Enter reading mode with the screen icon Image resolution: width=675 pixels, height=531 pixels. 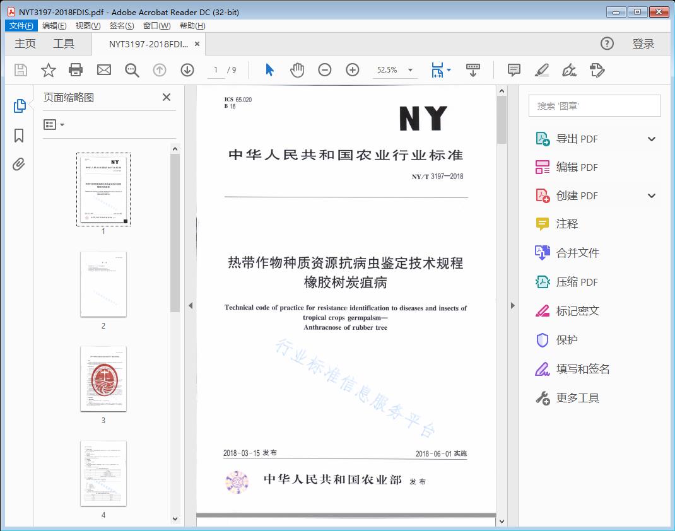tap(473, 70)
